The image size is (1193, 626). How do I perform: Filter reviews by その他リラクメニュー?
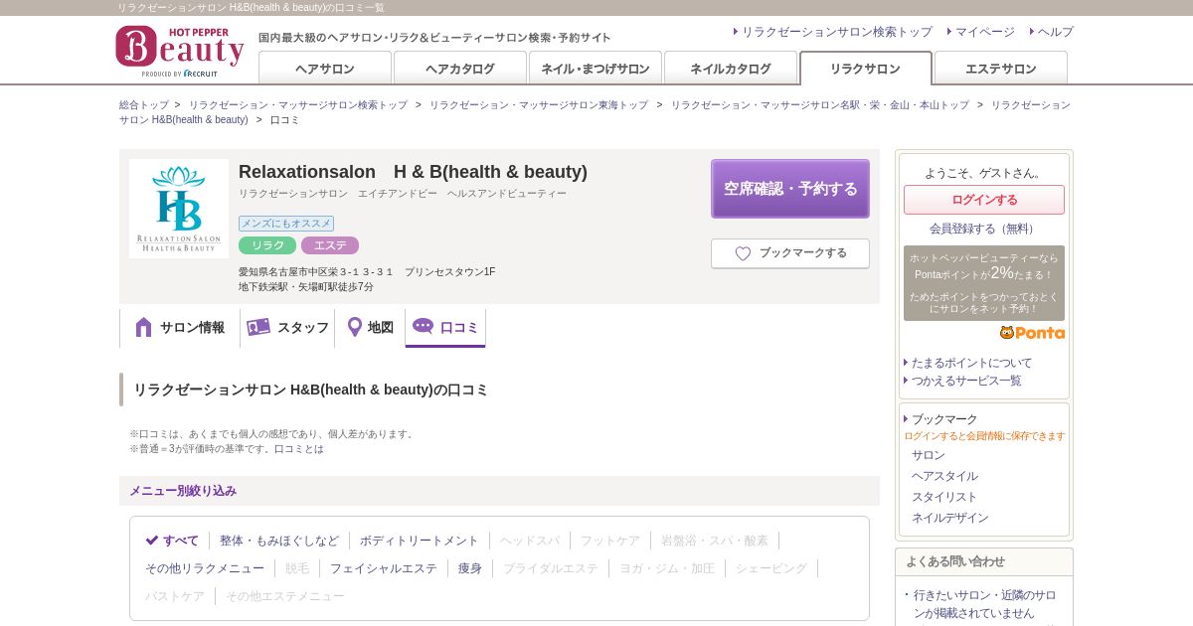click(205, 568)
